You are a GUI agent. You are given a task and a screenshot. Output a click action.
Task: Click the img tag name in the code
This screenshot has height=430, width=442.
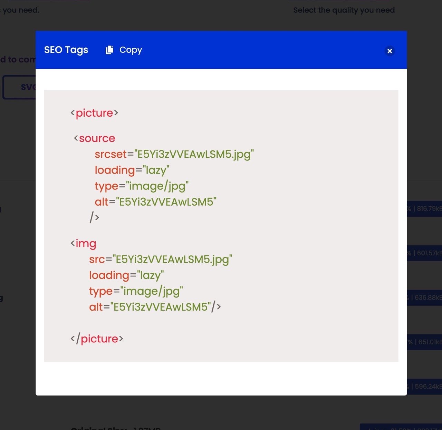pos(86,244)
